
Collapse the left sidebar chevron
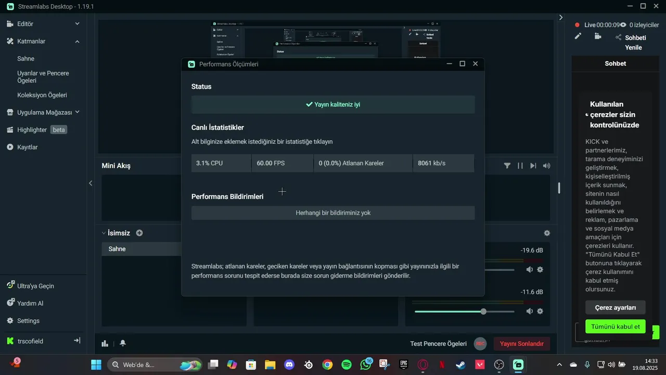pos(91,183)
